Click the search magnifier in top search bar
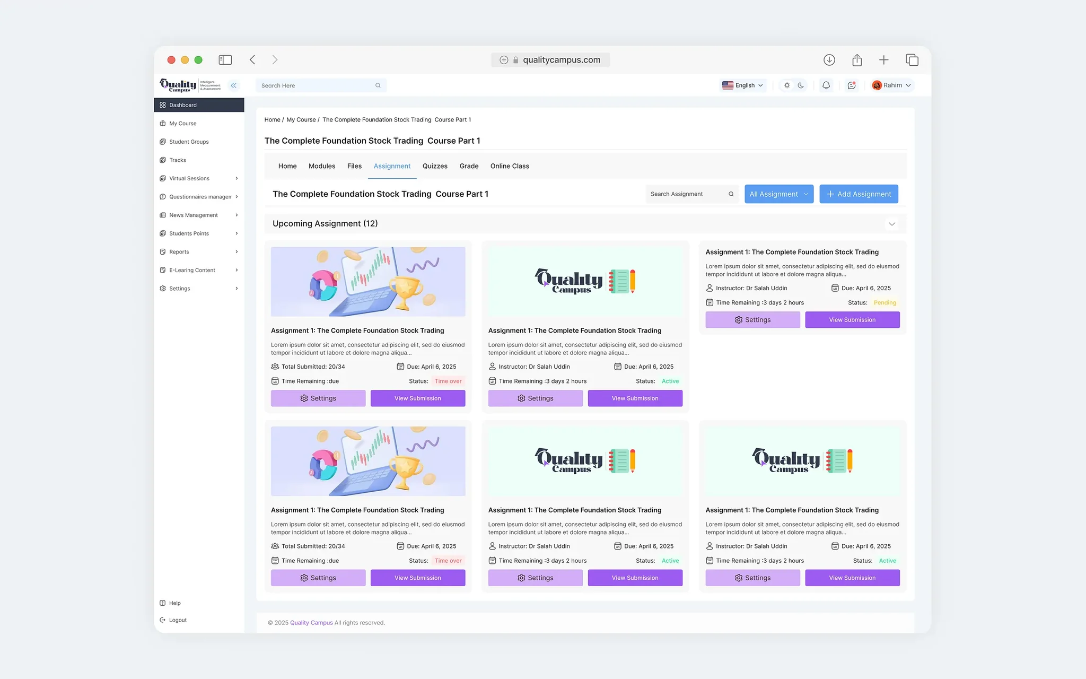The image size is (1086, 679). click(378, 85)
